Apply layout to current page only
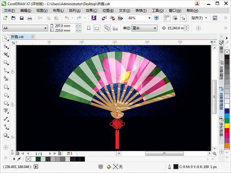The width and height of the screenshot is (231, 173). (115, 28)
